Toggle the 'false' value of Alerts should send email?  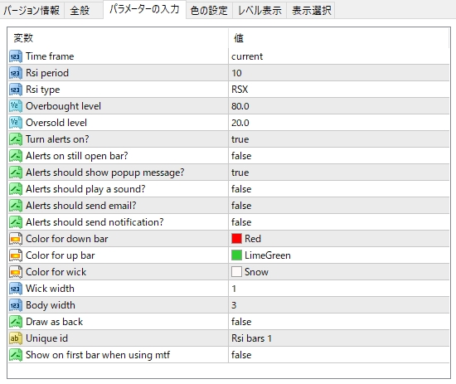click(x=339, y=206)
